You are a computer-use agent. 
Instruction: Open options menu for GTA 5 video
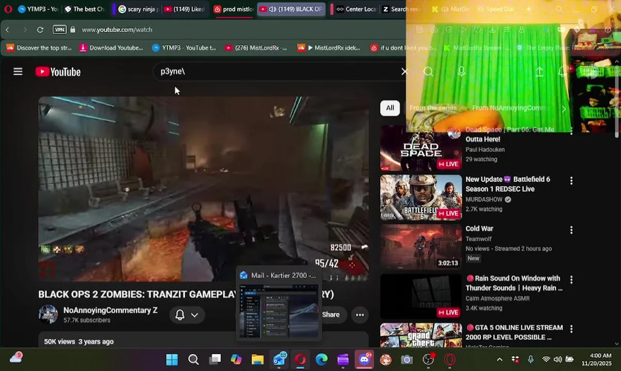(571, 329)
